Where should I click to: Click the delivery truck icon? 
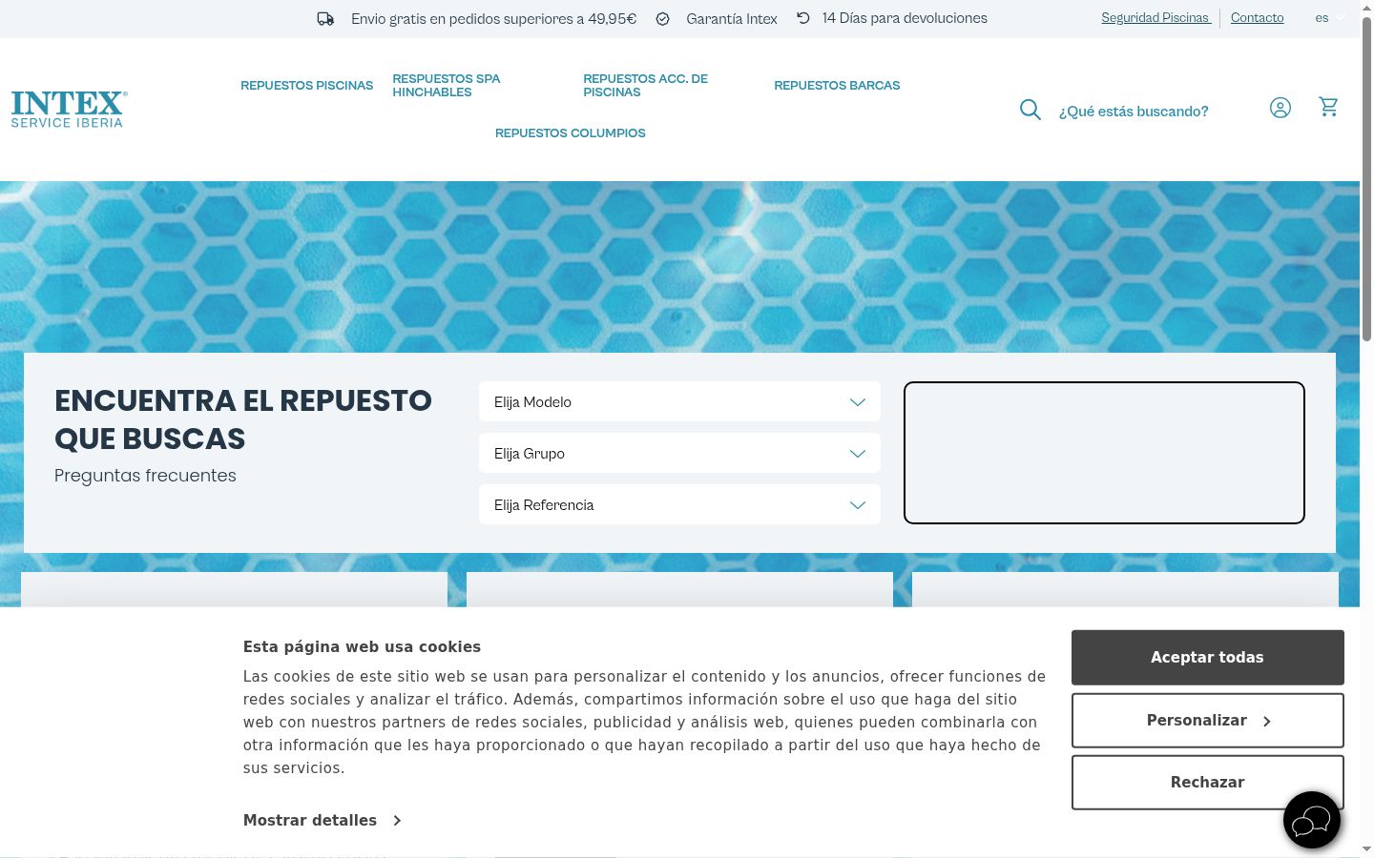(x=325, y=18)
